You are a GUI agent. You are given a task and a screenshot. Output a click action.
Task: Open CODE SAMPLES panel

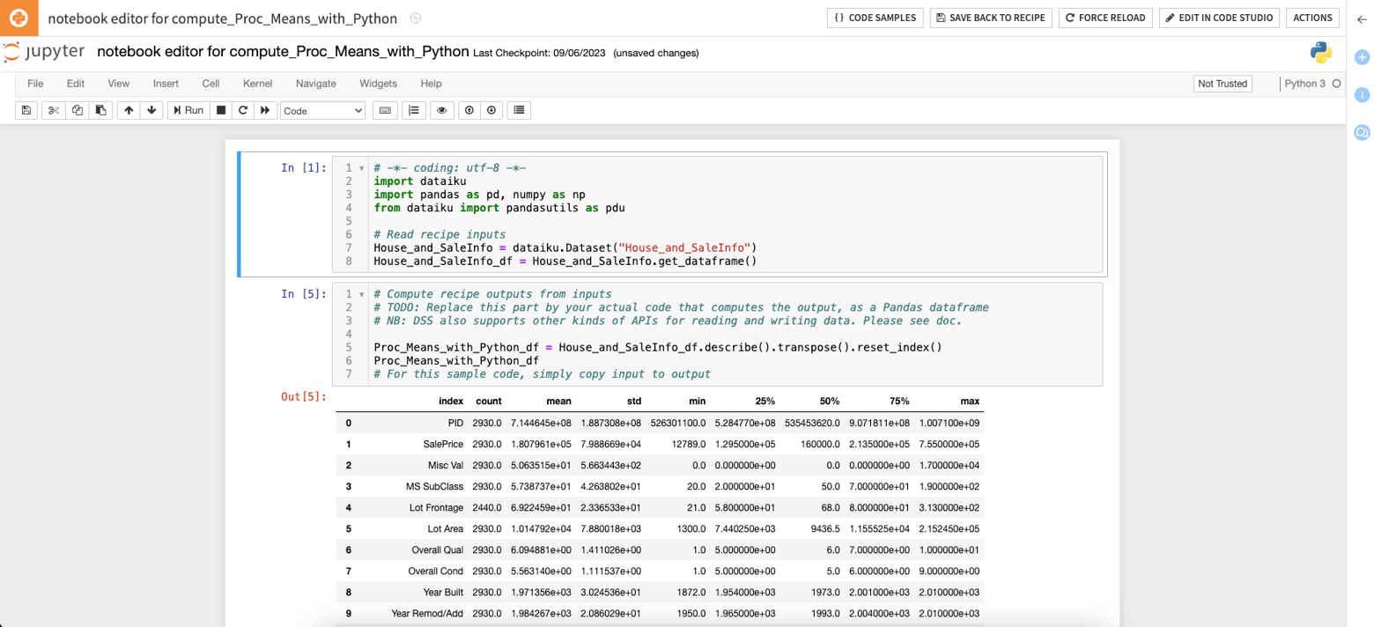click(x=875, y=18)
